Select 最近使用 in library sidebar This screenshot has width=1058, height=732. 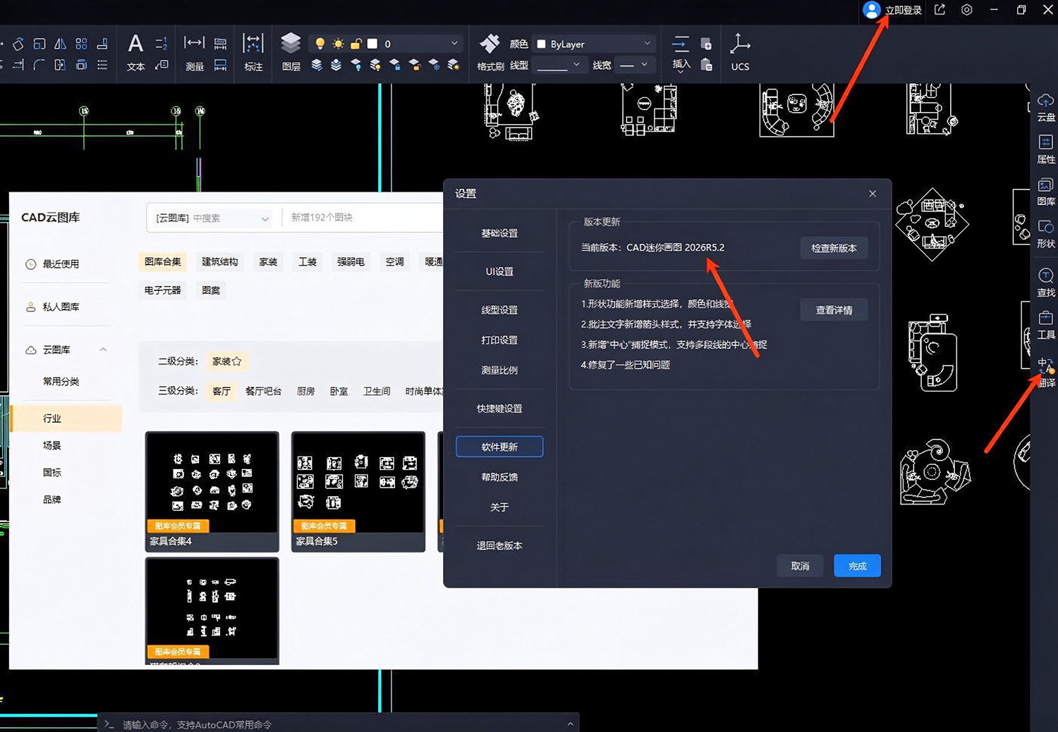click(x=61, y=264)
